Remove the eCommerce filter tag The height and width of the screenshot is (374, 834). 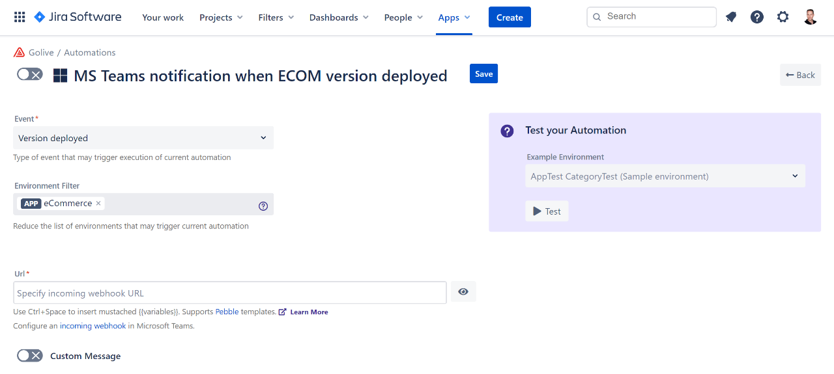(98, 204)
